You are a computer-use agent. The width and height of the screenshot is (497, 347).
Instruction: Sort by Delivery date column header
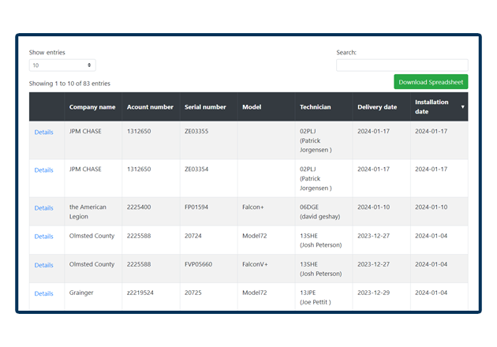coord(377,107)
